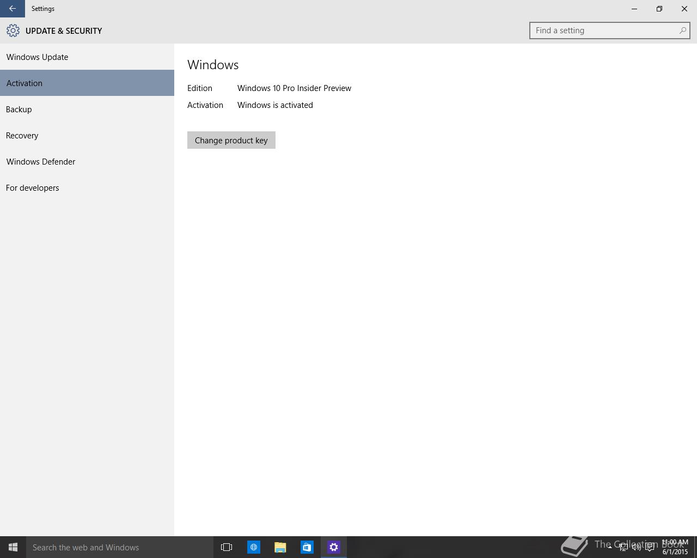Click the Edition label
The width and height of the screenshot is (697, 558).
(200, 88)
